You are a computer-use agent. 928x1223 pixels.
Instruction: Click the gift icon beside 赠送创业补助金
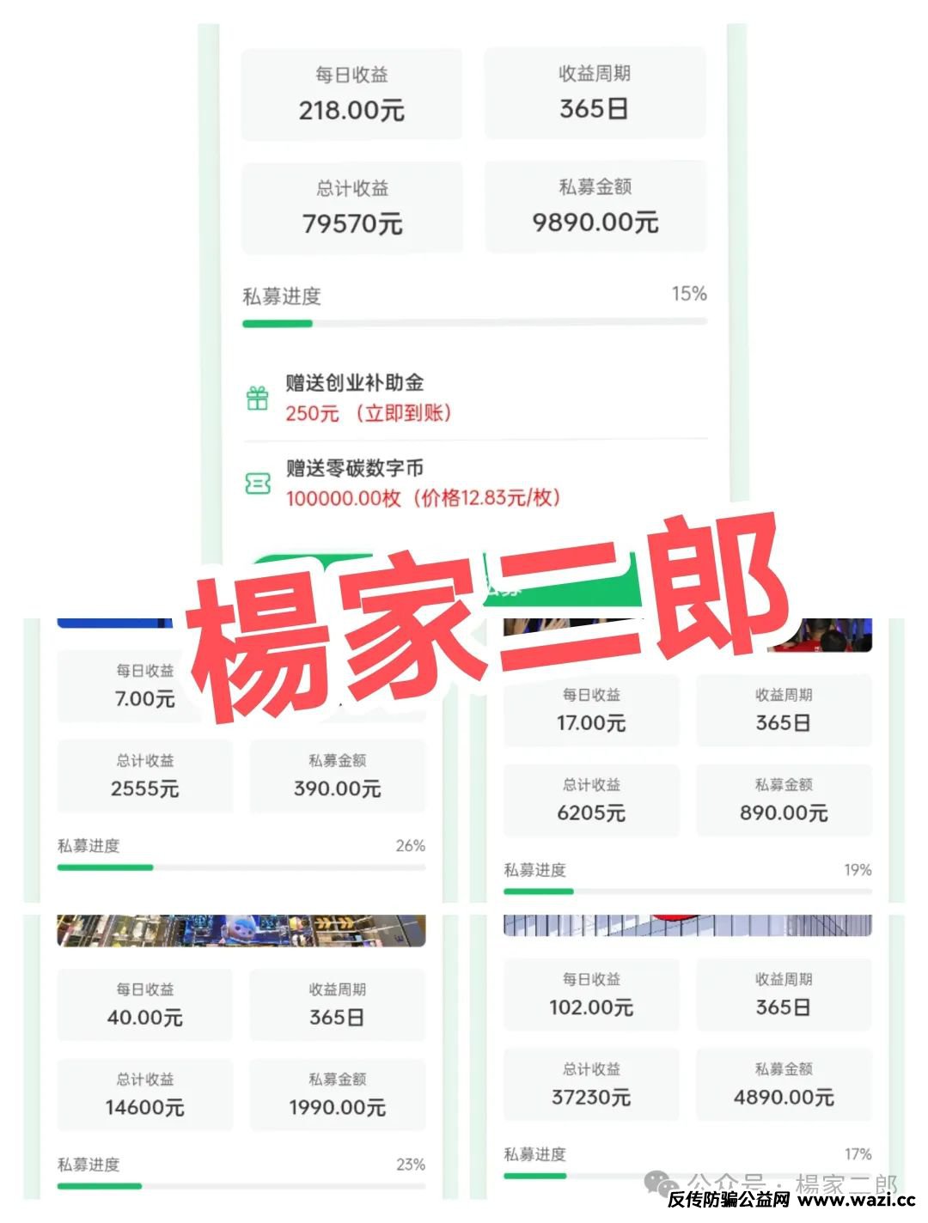click(258, 399)
